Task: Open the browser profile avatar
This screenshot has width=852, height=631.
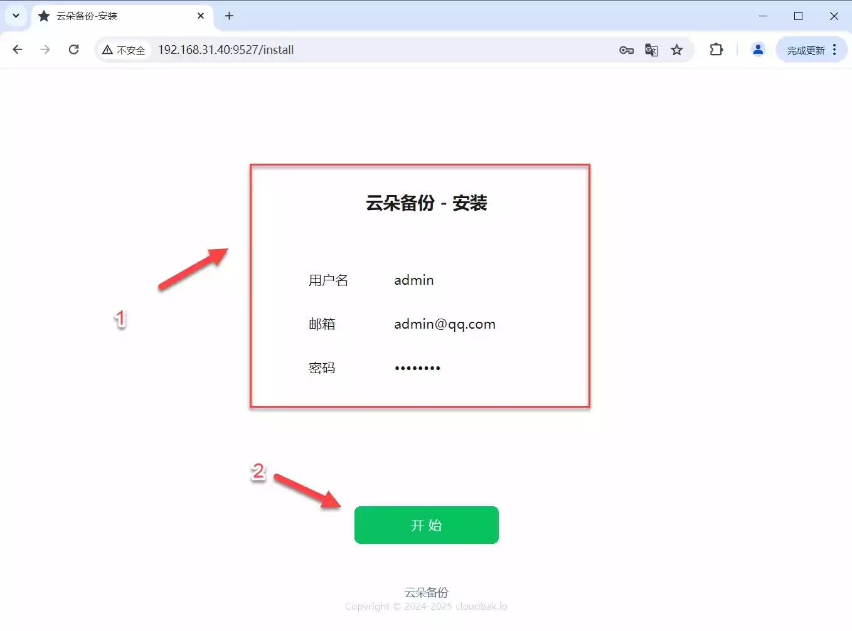Action: 758,50
